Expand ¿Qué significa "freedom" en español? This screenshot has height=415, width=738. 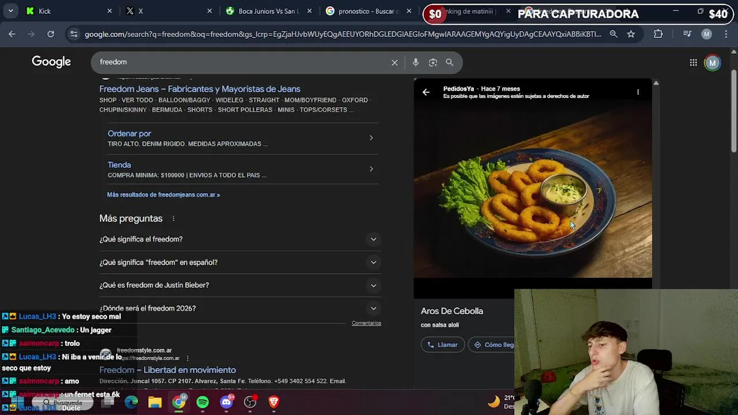pyautogui.click(x=240, y=262)
